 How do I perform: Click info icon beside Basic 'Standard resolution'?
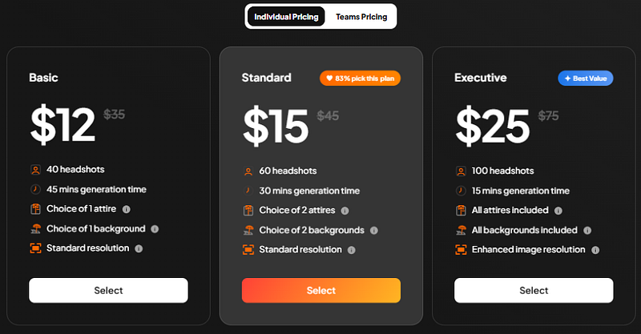point(139,248)
